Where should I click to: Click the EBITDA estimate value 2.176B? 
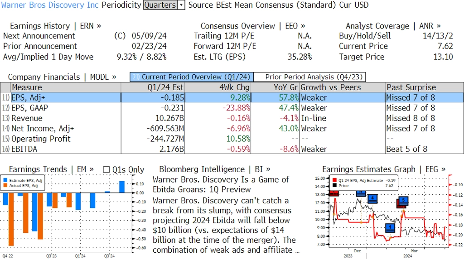172,149
